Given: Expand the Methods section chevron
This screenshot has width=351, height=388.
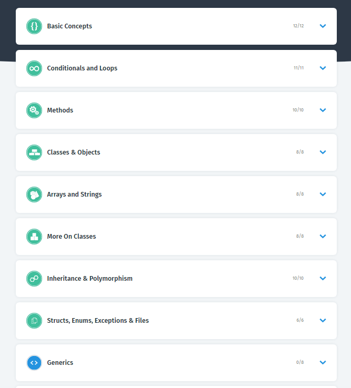Looking at the screenshot, I should (x=323, y=110).
